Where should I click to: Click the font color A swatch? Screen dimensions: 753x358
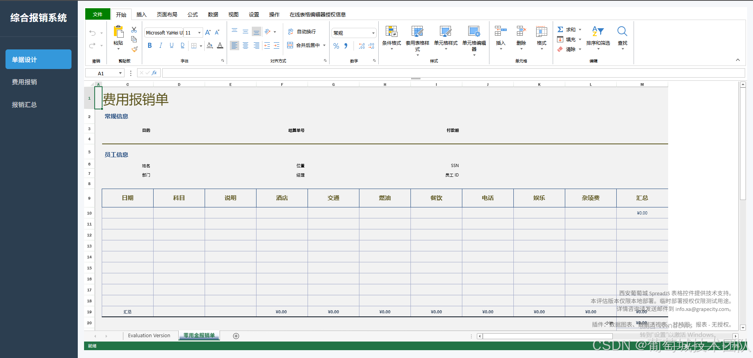coord(220,45)
